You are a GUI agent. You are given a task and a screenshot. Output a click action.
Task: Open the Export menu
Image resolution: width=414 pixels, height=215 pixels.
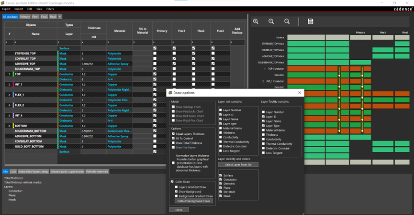point(6,9)
